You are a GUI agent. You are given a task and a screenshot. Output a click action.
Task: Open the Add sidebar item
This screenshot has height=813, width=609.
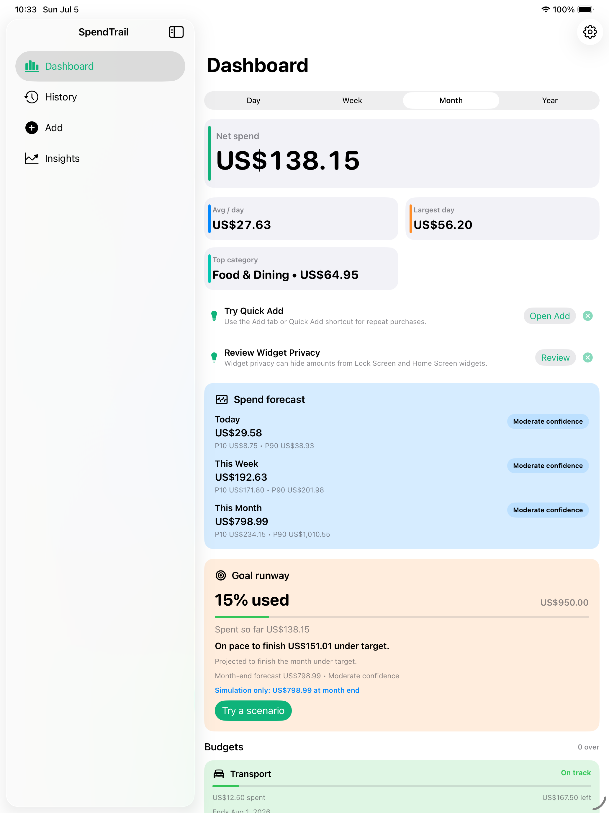pyautogui.click(x=100, y=128)
